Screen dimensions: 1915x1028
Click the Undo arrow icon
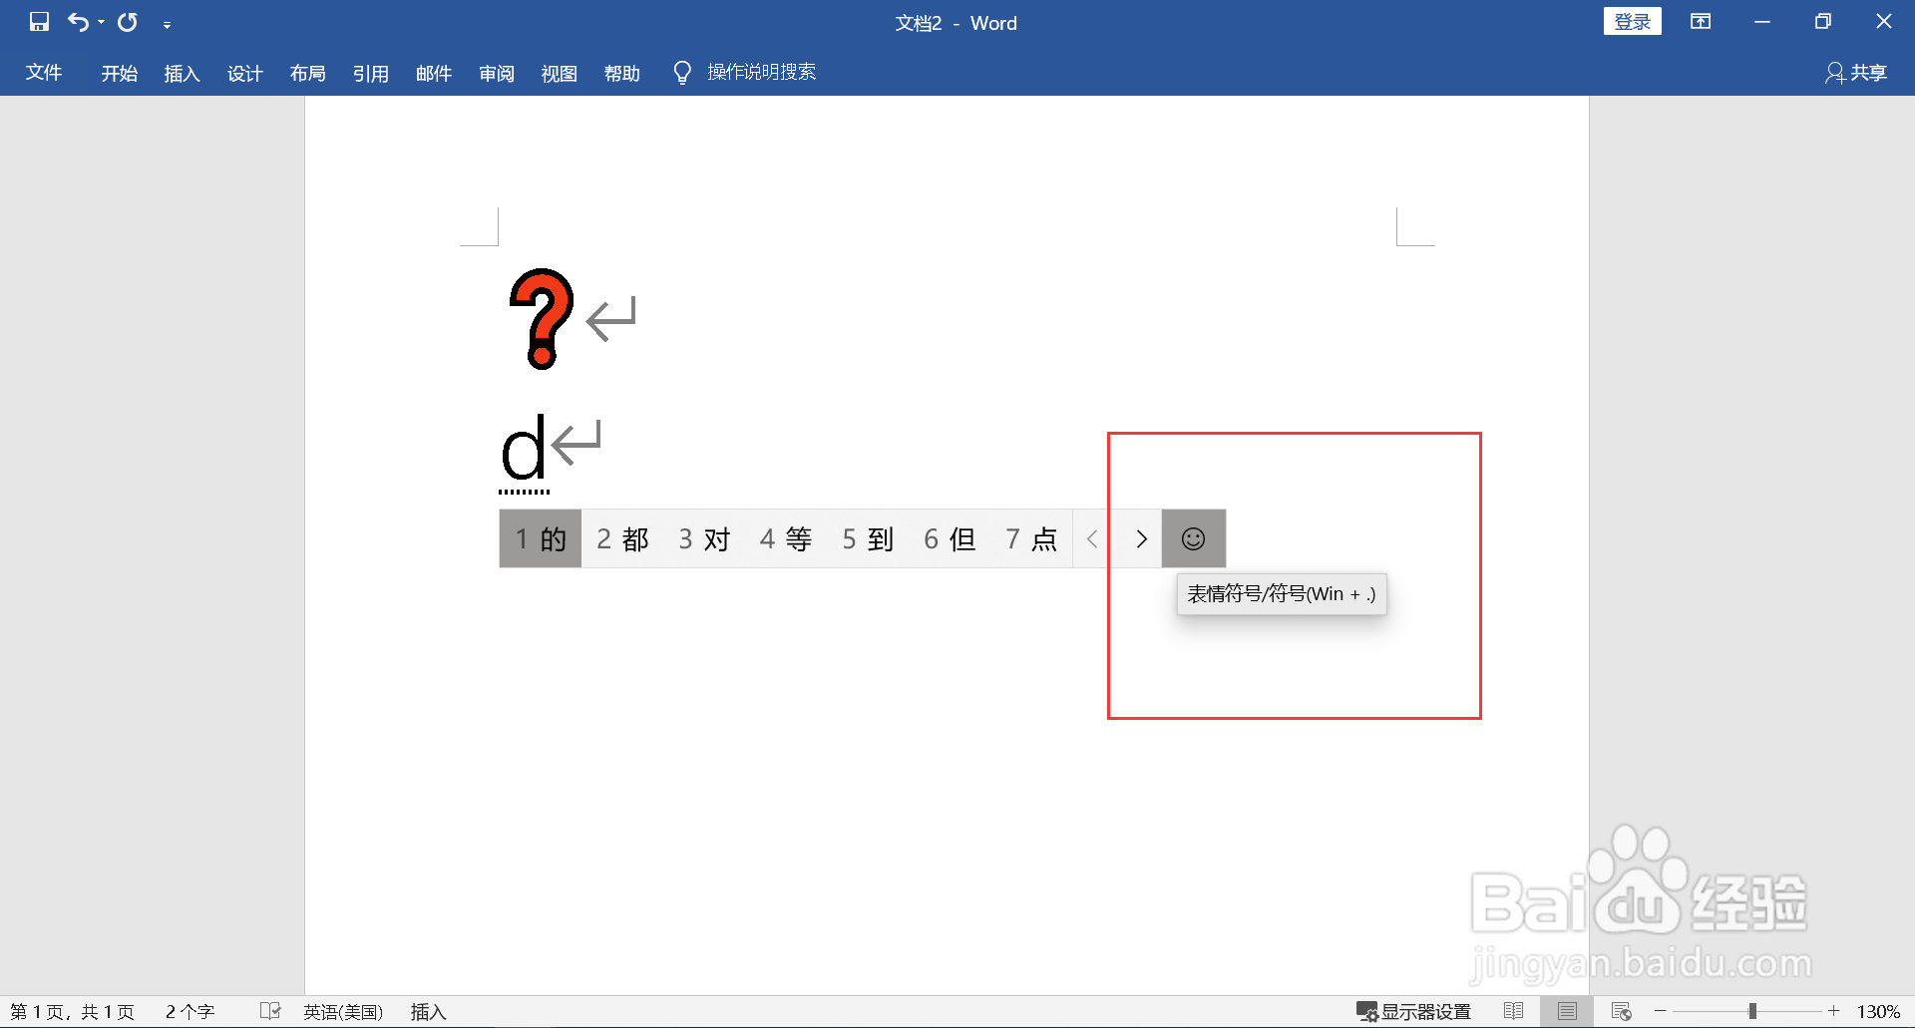78,22
